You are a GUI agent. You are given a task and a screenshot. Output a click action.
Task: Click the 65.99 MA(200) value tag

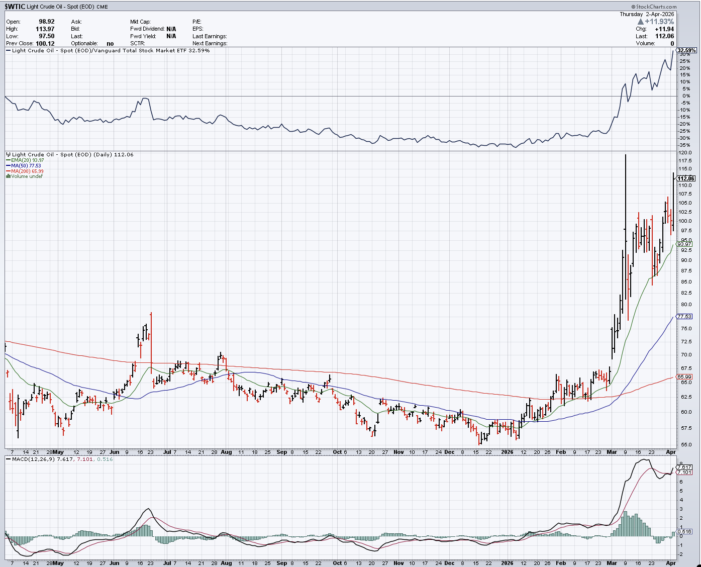[x=684, y=376]
